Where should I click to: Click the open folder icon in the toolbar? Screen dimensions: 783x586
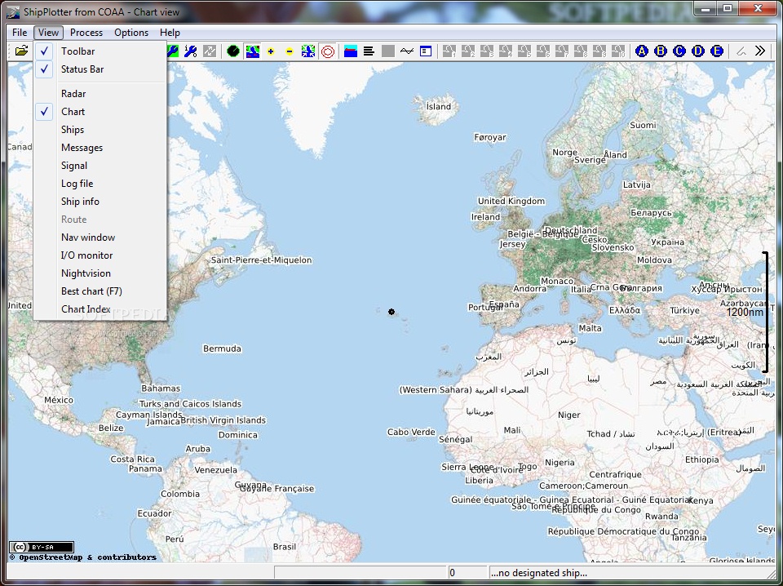click(x=21, y=51)
